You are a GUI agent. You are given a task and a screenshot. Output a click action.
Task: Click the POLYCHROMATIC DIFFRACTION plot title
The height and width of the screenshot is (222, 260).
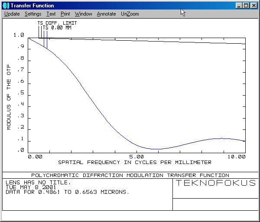click(130, 175)
